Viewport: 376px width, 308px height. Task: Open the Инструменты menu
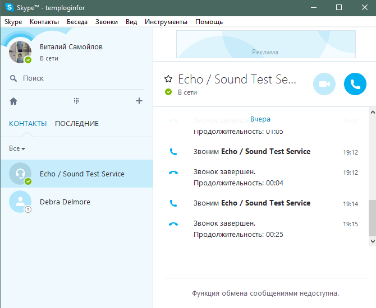click(166, 22)
